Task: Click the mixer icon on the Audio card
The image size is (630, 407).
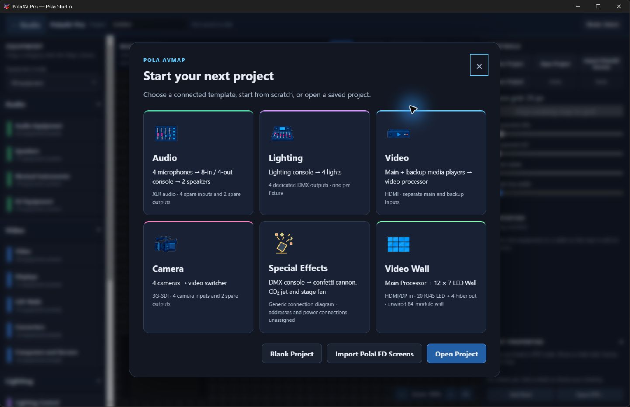Action: tap(166, 133)
